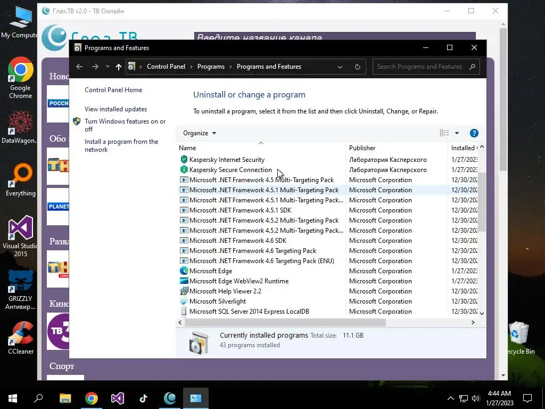
Task: Show hidden tray icons chevron
Action: 450,398
